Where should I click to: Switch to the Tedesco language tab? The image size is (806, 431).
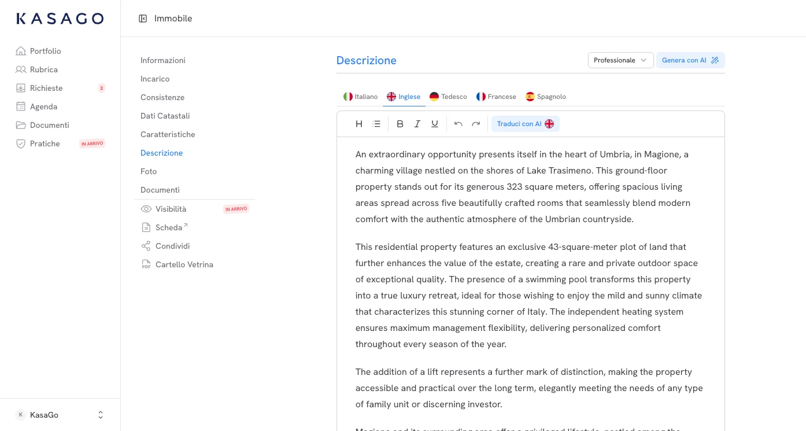(448, 97)
